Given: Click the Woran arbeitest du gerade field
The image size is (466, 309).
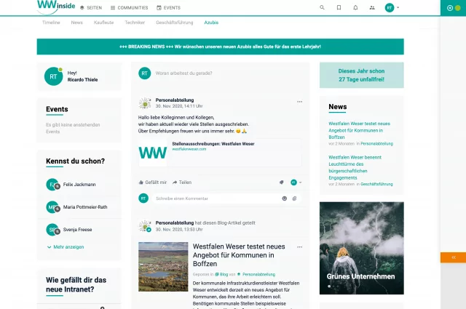Looking at the screenshot, I should pyautogui.click(x=226, y=73).
